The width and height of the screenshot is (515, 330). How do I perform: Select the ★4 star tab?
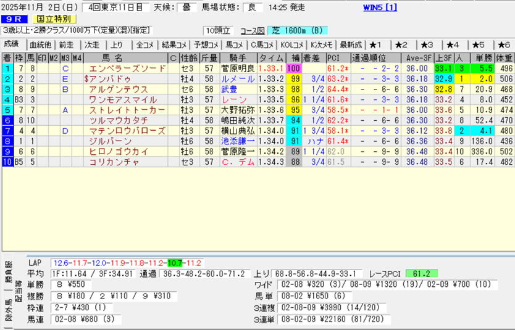pyautogui.click(x=453, y=44)
